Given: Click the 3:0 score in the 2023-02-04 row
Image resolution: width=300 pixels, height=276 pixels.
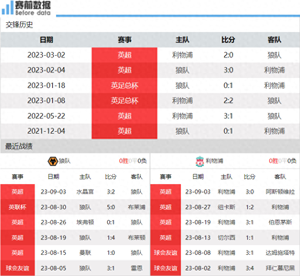Looking at the screenshot, I should point(228,70).
